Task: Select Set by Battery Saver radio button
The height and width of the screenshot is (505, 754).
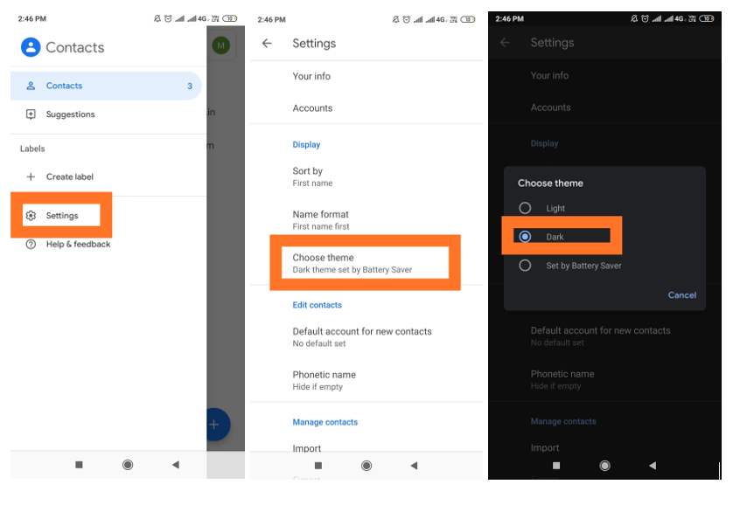Action: pyautogui.click(x=525, y=266)
